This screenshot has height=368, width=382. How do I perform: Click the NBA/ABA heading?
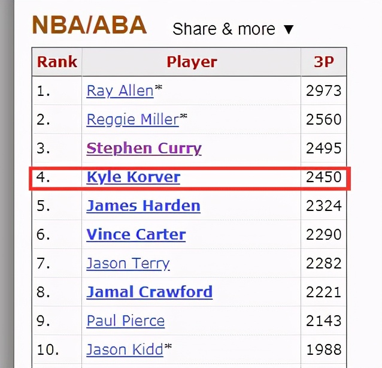[89, 25]
